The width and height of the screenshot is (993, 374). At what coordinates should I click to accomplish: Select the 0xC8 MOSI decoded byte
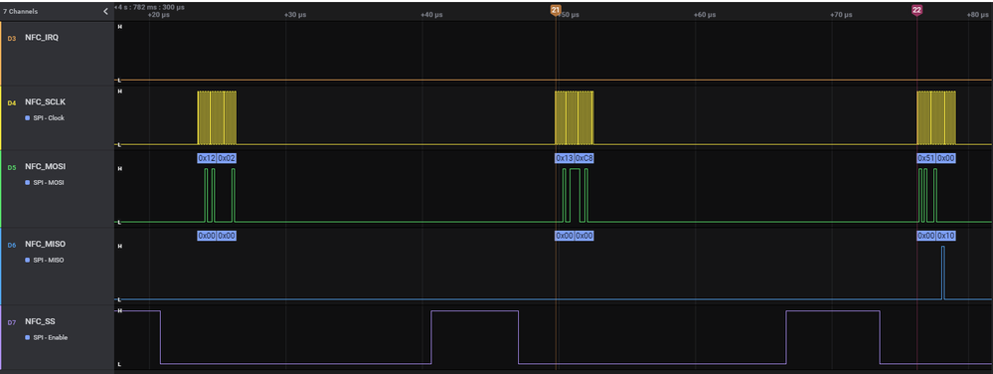click(x=583, y=158)
